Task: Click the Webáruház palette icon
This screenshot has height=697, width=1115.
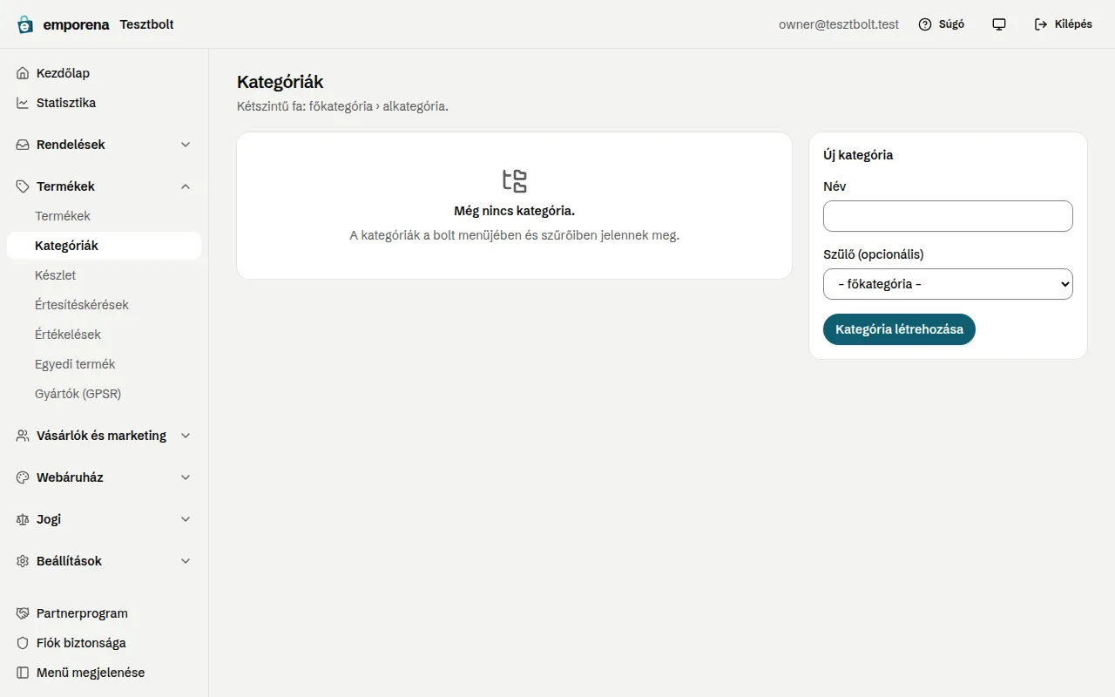Action: point(23,477)
